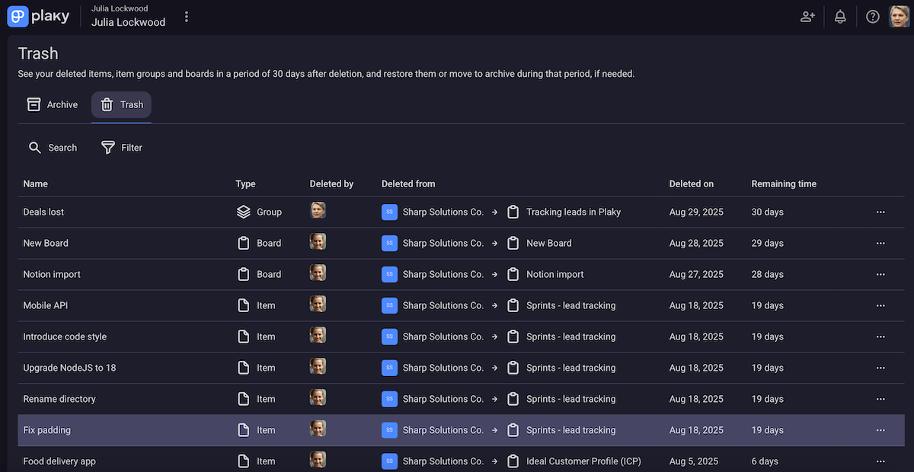The image size is (914, 472).
Task: Click the deleter's avatar on New Board row
Action: [318, 241]
